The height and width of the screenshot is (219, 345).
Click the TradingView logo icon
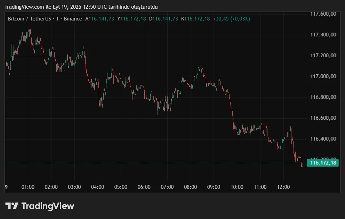pyautogui.click(x=12, y=206)
